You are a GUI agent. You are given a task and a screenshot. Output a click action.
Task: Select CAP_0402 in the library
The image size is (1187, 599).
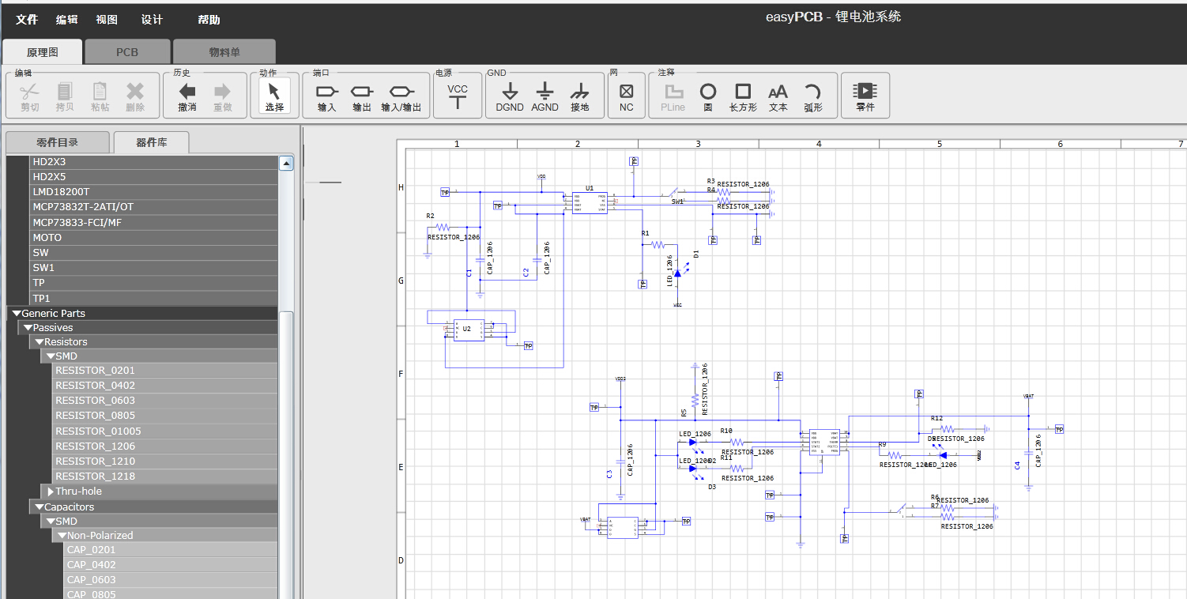click(x=171, y=565)
